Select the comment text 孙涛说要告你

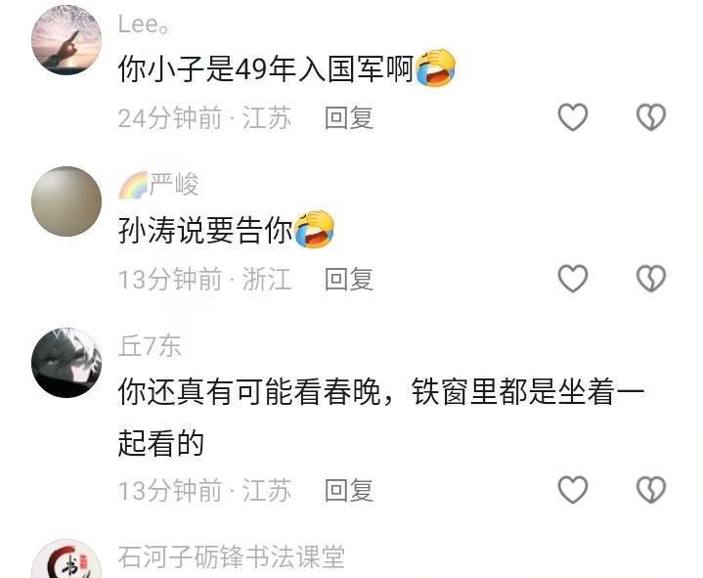click(x=205, y=230)
